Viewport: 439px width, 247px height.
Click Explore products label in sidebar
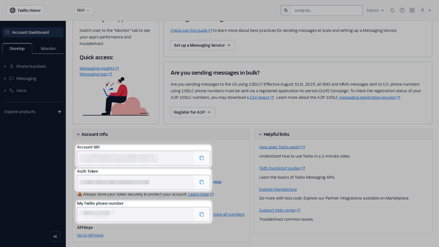pos(20,112)
